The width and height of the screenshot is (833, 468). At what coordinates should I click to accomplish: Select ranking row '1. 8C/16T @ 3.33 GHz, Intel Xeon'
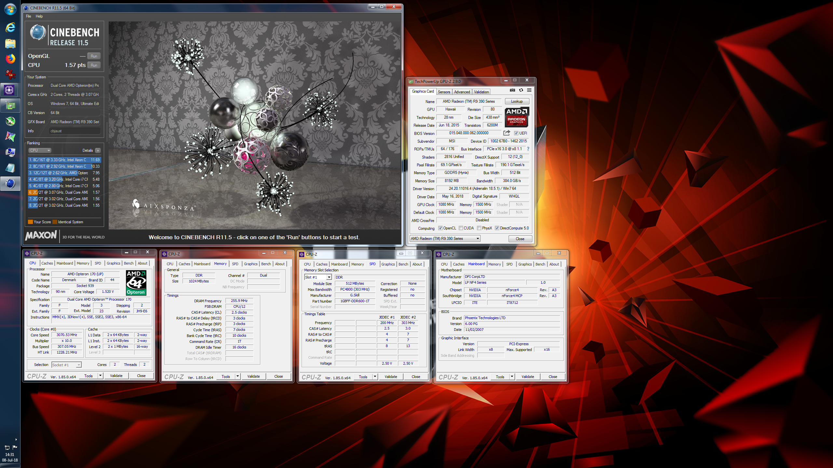pyautogui.click(x=64, y=160)
